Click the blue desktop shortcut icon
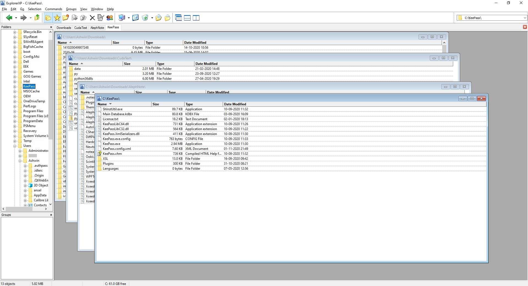Screen dimensions: 528x286 [x=136, y=18]
